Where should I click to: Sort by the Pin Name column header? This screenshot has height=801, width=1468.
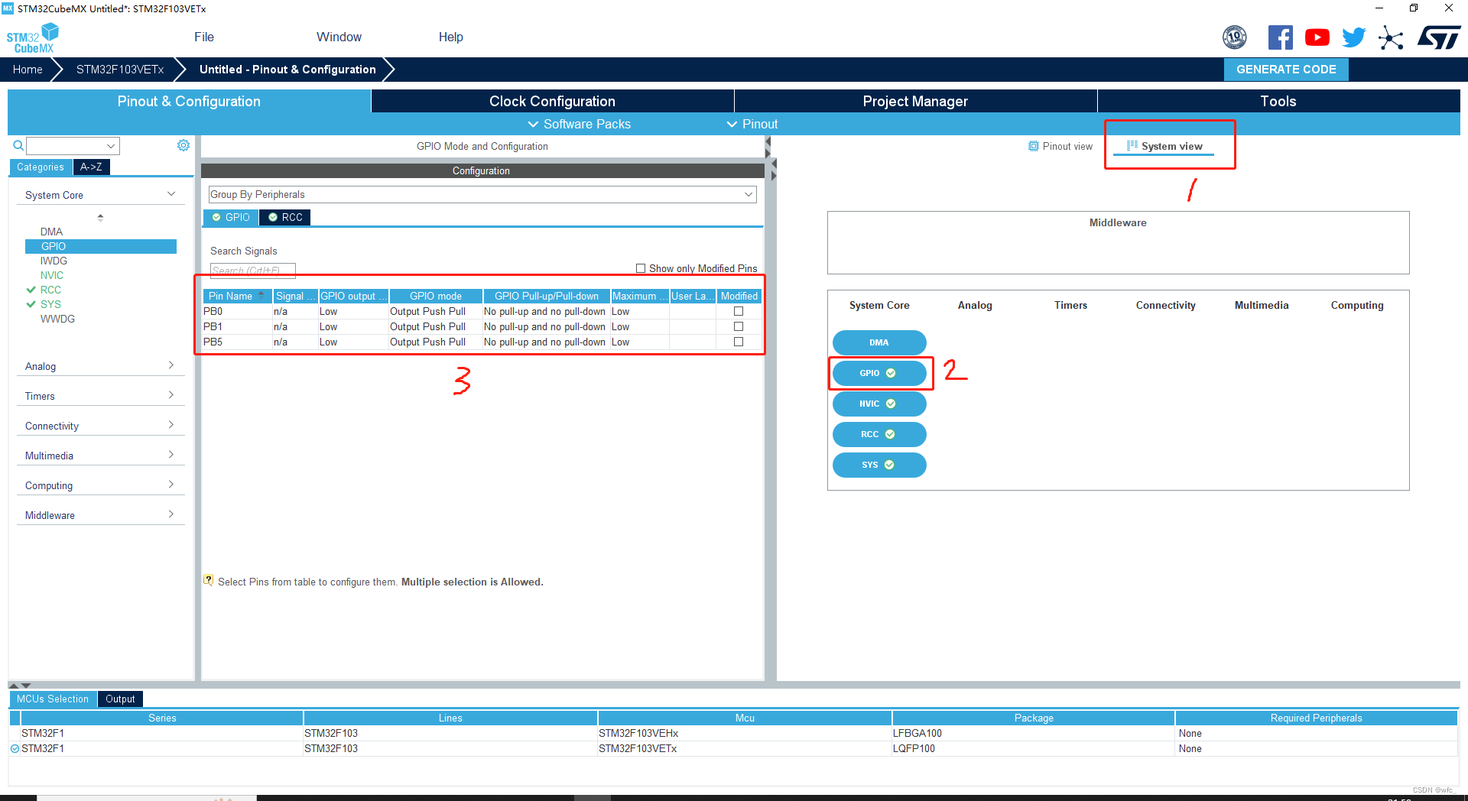tap(238, 296)
